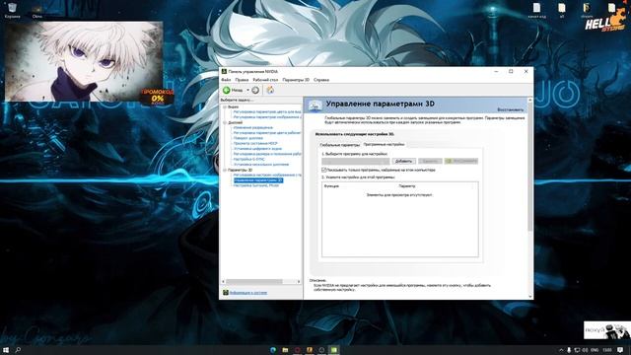Image resolution: width=631 pixels, height=355 pixels.
Task: Click the Функция column header
Action: [x=331, y=186]
